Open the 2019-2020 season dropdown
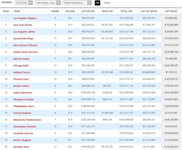Image resolution: width=182 pixels, height=150 pixels. pyautogui.click(x=24, y=3)
